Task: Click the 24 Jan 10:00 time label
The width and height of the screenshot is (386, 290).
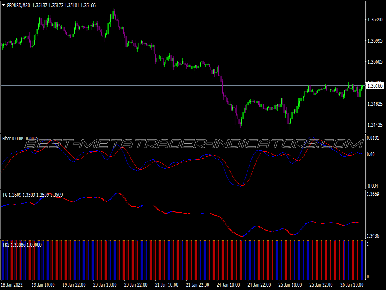Action: tap(228, 285)
